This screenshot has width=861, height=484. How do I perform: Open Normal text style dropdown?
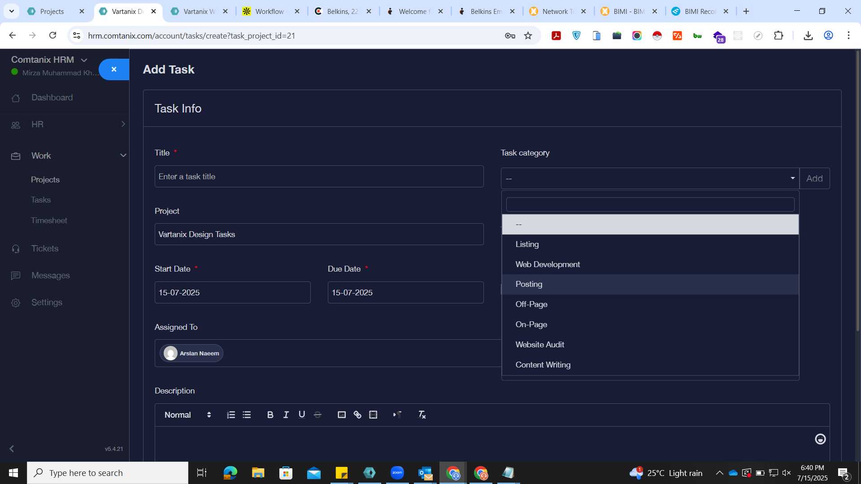pyautogui.click(x=187, y=415)
